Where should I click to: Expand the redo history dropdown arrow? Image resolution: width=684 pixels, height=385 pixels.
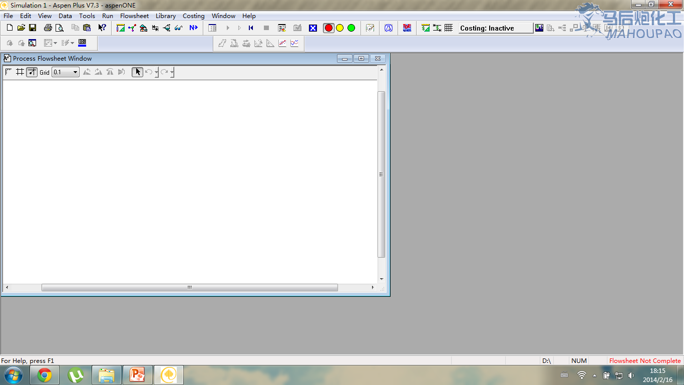pos(172,73)
